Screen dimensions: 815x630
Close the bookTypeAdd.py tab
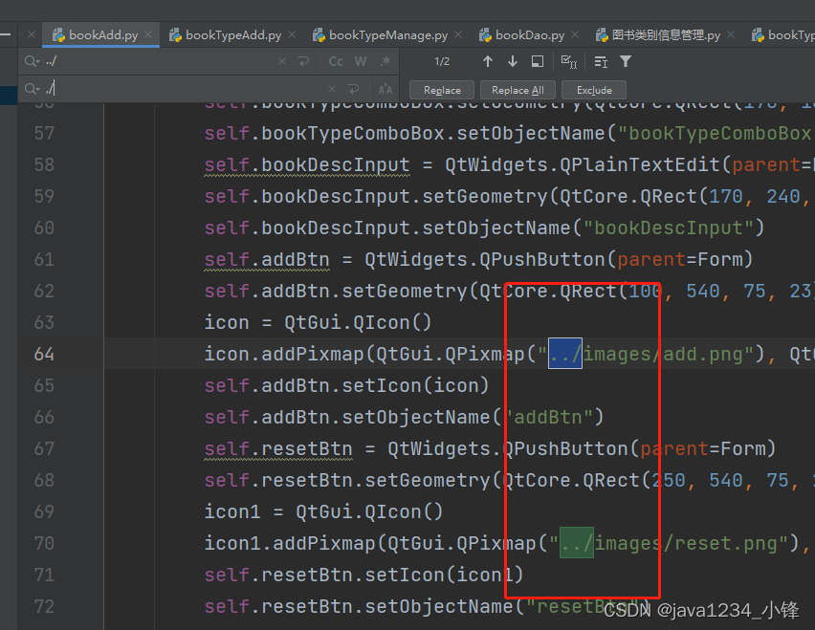point(292,34)
